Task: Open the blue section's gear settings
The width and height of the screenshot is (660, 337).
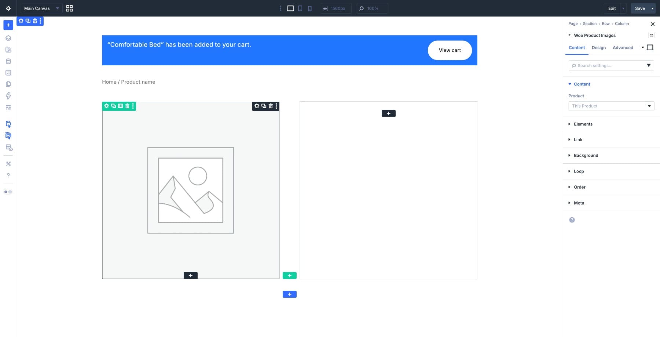Action: (x=21, y=21)
